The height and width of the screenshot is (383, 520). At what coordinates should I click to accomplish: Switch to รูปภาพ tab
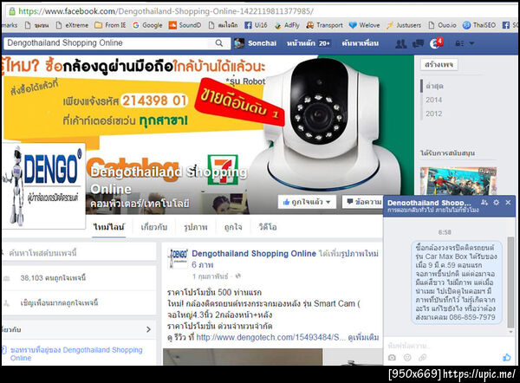(196, 227)
